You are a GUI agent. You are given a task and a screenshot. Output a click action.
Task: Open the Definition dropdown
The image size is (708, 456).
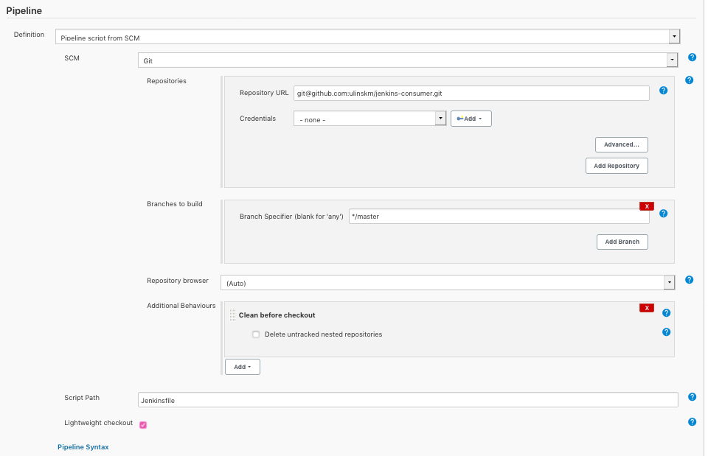point(674,35)
